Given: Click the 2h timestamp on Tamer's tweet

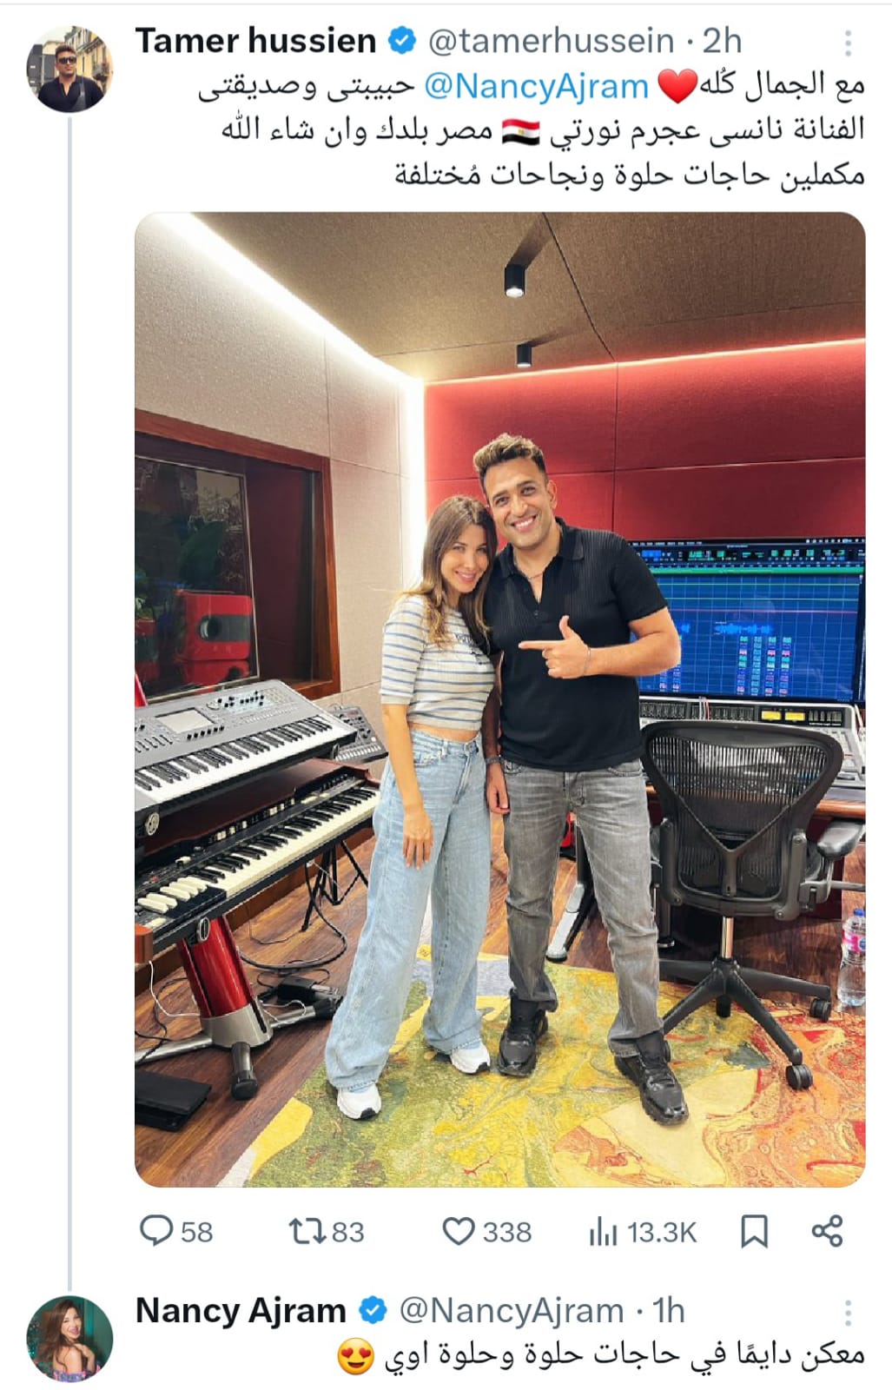Looking at the screenshot, I should click(722, 41).
